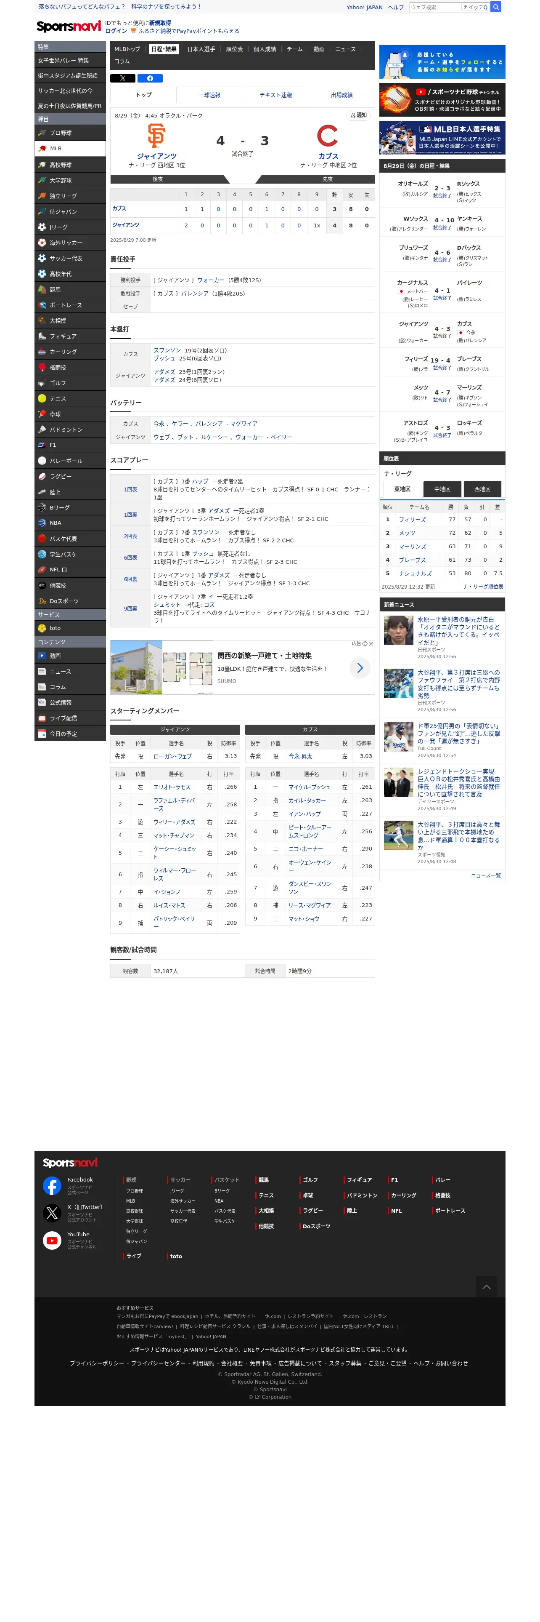Switch to the 出場成績 tab
Screen dimensions: 540x1622
[x=342, y=95]
